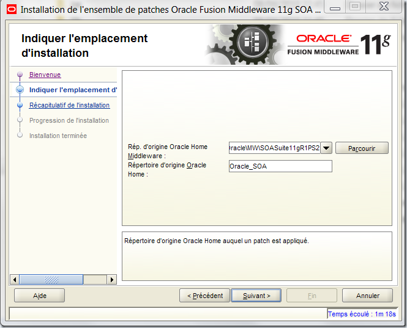Open the Bienvenue step link

[45, 75]
